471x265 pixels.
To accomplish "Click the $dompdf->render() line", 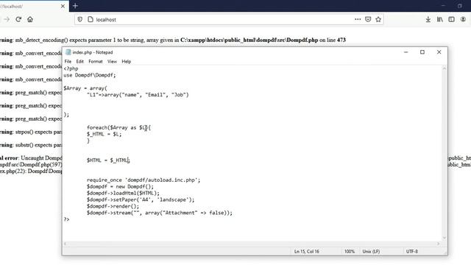I will point(113,206).
